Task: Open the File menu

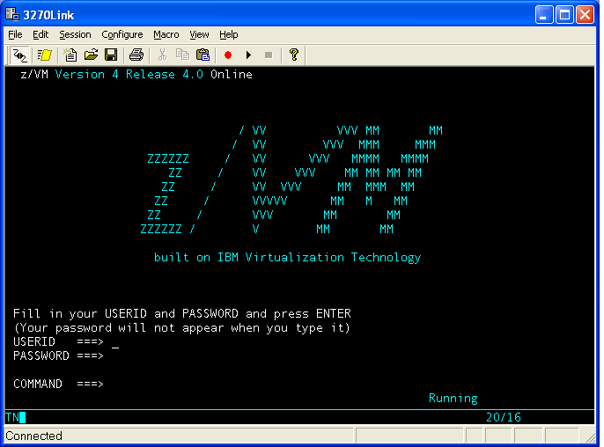Action: point(15,34)
